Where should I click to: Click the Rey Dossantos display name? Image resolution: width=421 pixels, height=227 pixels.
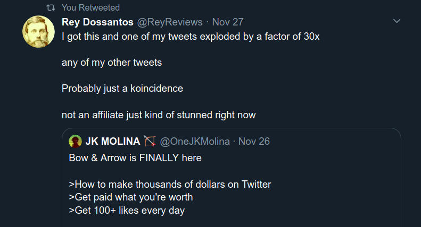tap(97, 22)
